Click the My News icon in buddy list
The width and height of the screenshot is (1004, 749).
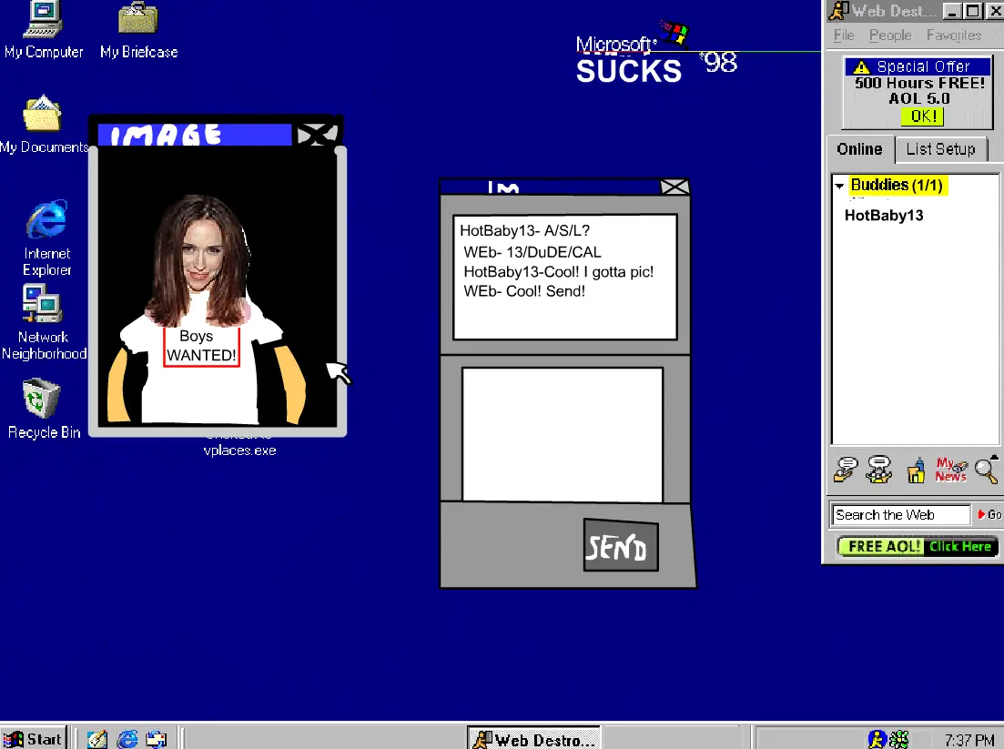pos(951,470)
